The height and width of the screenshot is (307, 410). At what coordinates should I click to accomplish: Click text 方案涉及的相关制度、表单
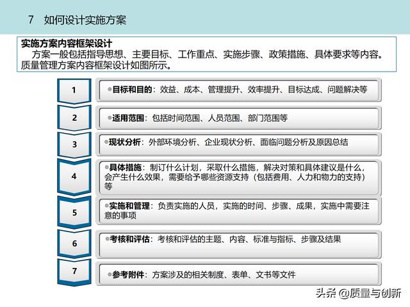click(x=200, y=274)
